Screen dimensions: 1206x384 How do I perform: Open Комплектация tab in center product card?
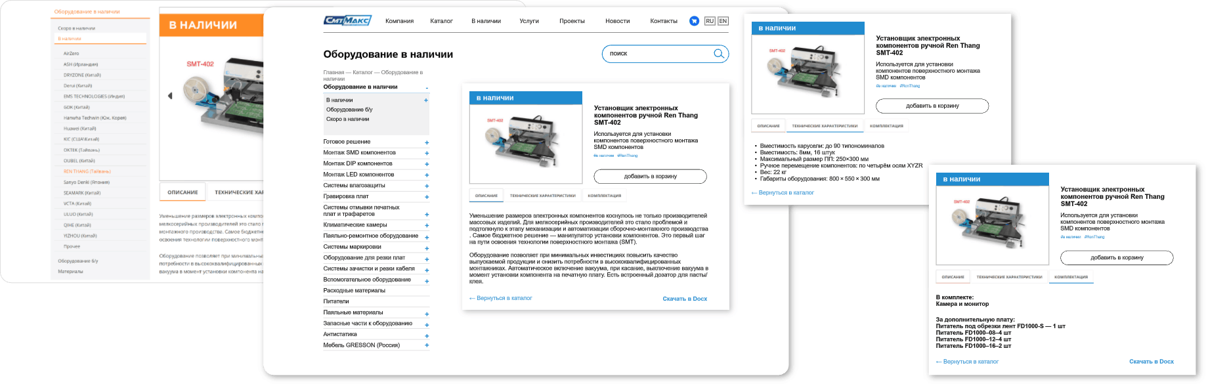[x=605, y=196]
